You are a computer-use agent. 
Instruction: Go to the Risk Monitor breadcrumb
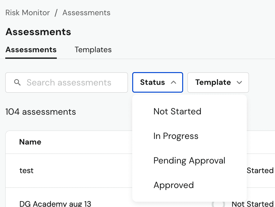[x=28, y=13]
